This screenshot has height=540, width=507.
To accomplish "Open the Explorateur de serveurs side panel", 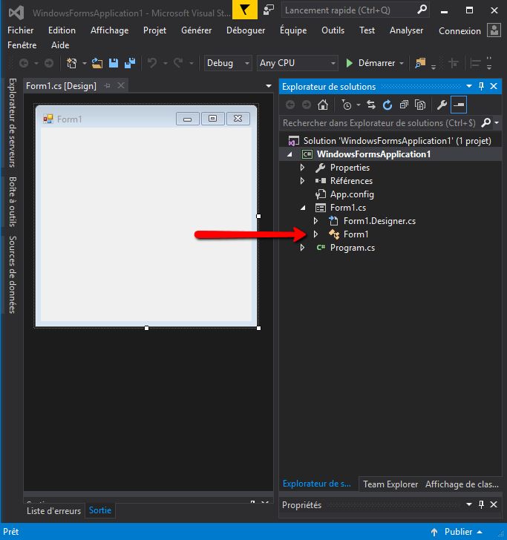I will (x=12, y=122).
